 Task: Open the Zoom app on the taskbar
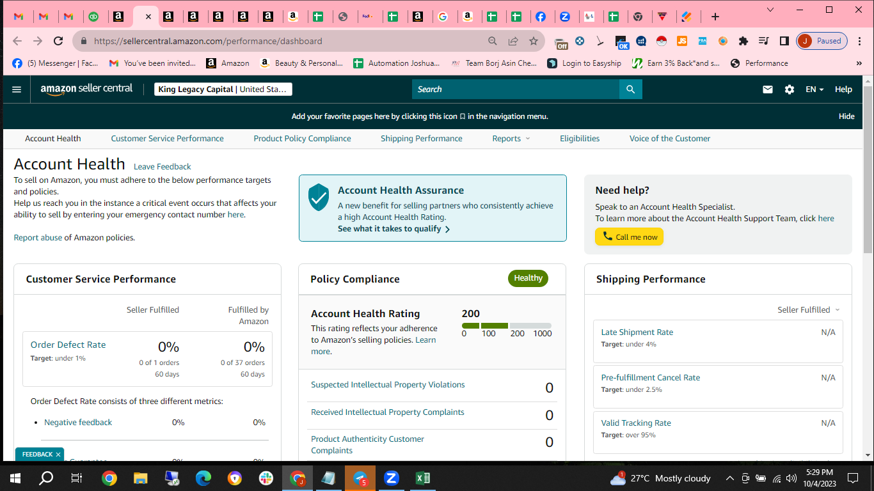[x=391, y=478]
